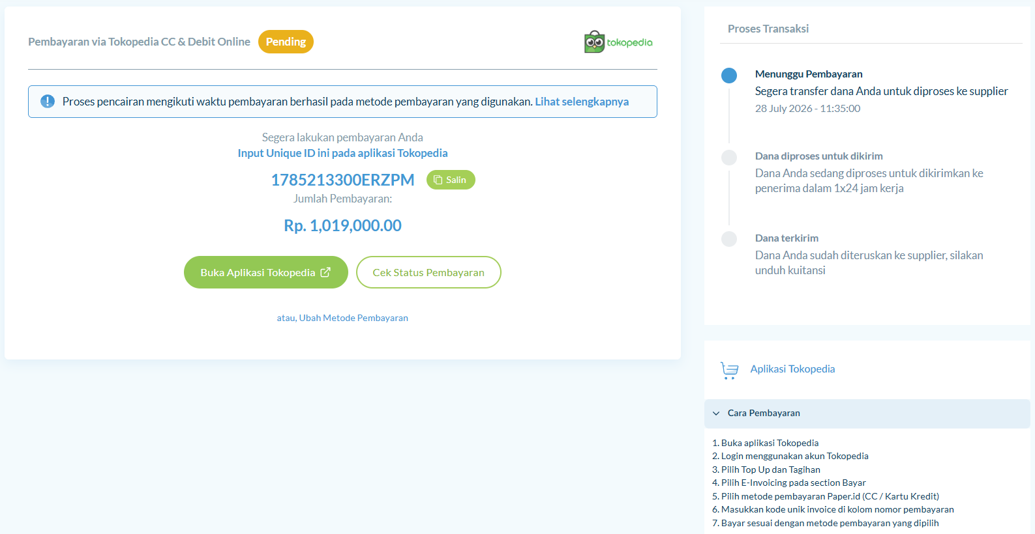Click the amount Rp. 1,019,000.00
Viewport: 1035px width, 534px height.
[x=342, y=225]
